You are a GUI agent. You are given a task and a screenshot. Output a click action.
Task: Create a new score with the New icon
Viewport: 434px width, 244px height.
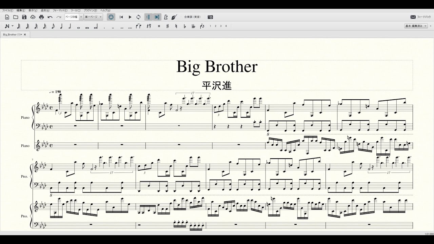(x=7, y=17)
